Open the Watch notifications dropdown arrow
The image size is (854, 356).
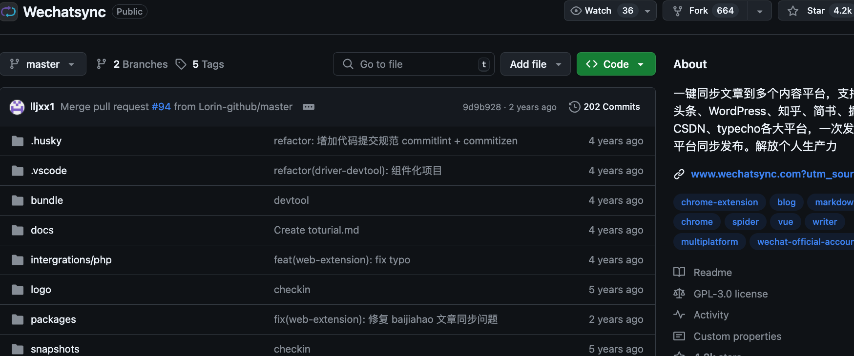[647, 11]
